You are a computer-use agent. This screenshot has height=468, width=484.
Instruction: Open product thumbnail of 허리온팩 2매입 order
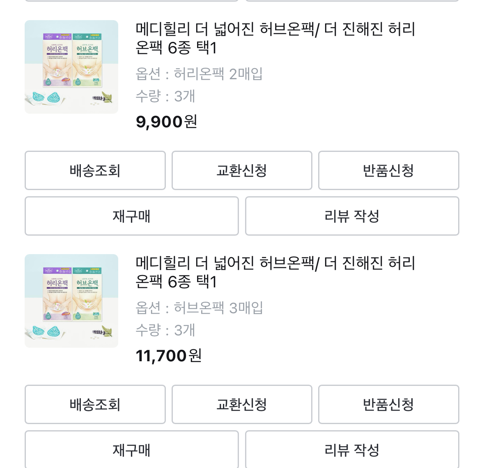(x=71, y=67)
